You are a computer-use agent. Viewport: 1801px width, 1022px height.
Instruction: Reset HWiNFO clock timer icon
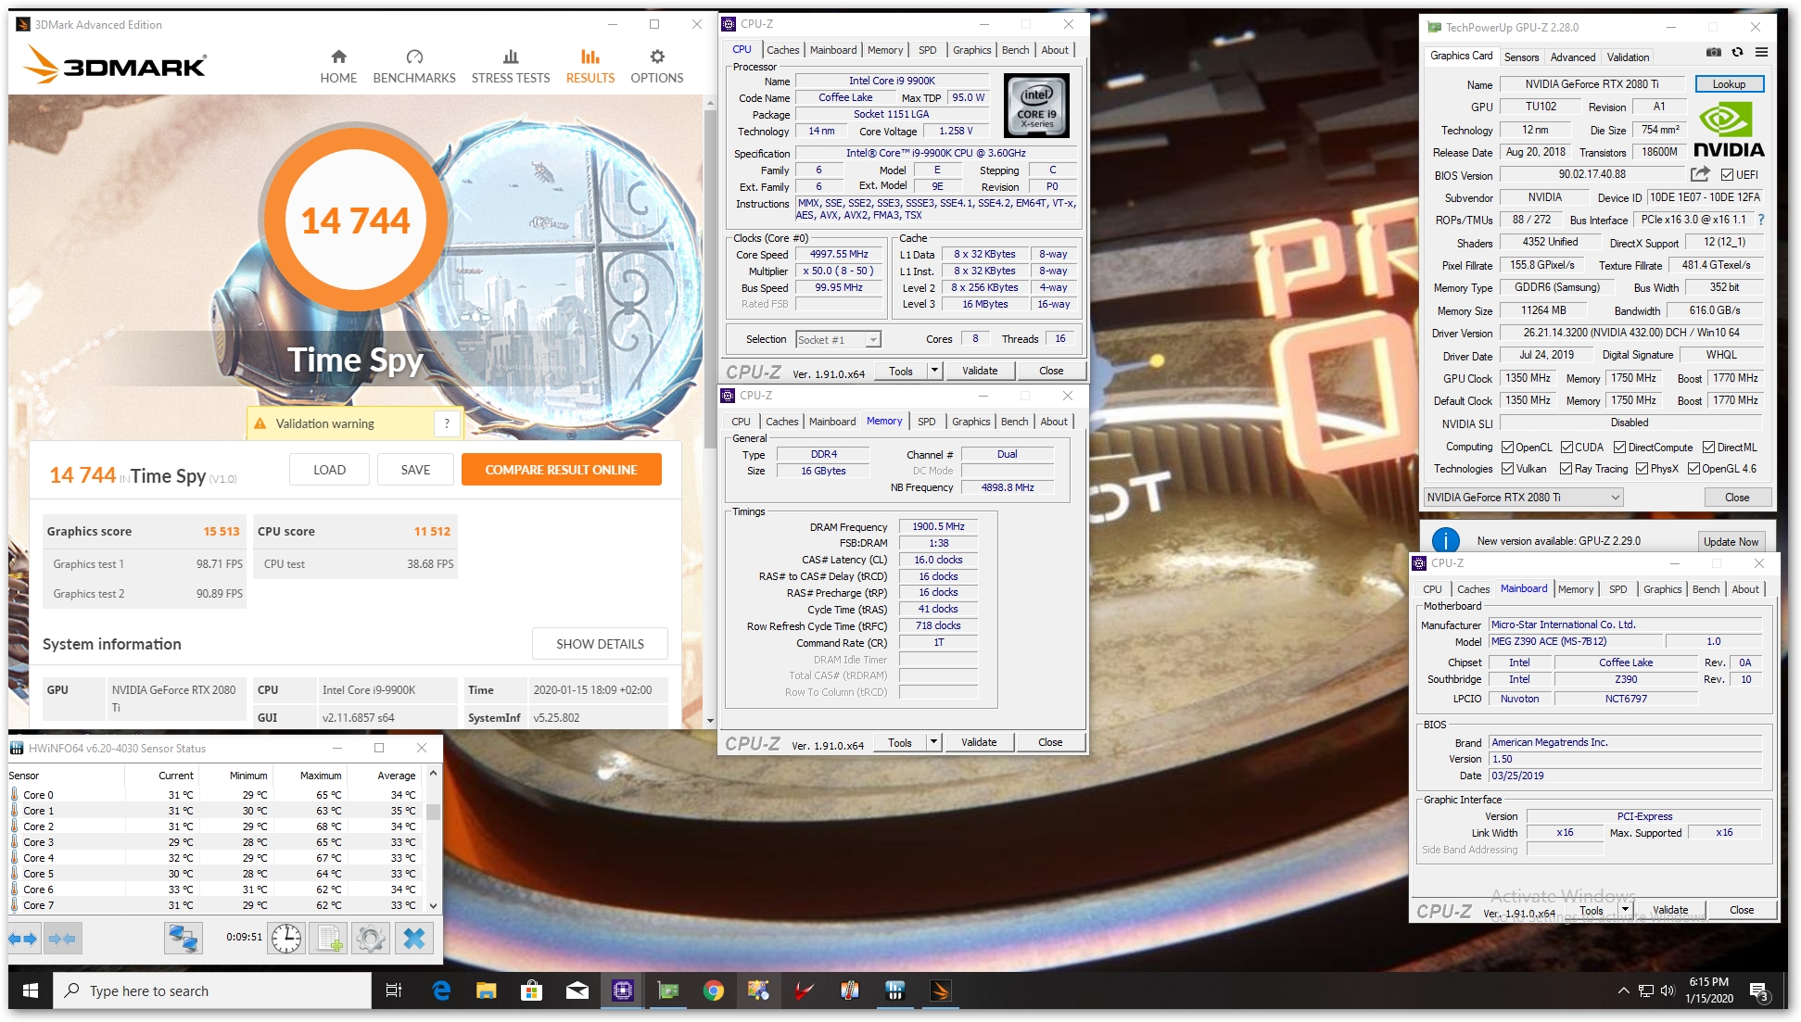click(x=286, y=939)
